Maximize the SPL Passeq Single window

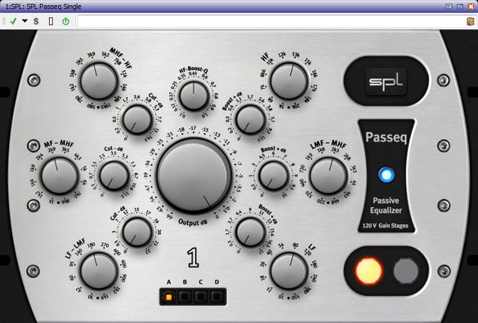pyautogui.click(x=460, y=6)
